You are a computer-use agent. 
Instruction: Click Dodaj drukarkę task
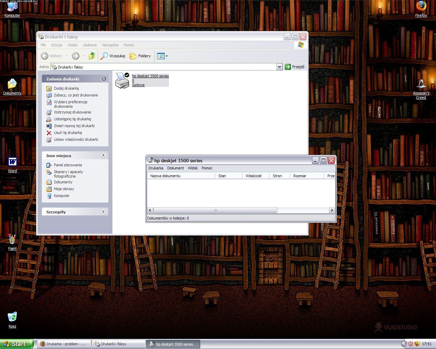click(66, 88)
